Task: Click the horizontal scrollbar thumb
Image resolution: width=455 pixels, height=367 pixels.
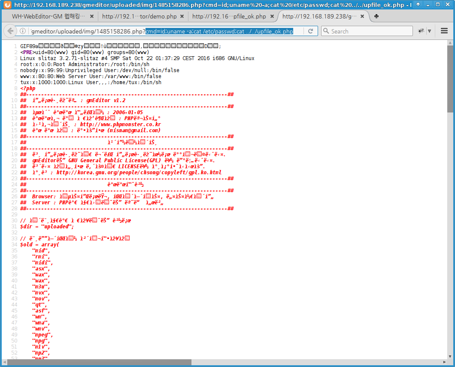Action: pos(99,362)
